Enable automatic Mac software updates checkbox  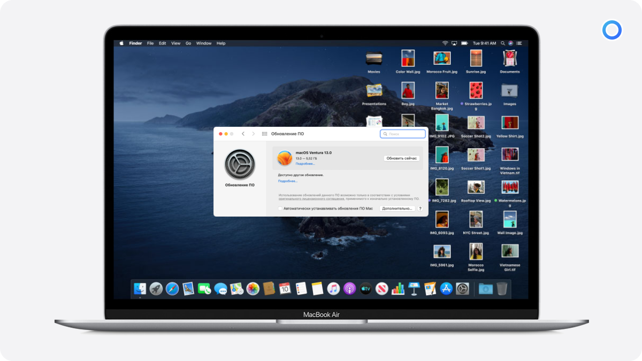280,209
